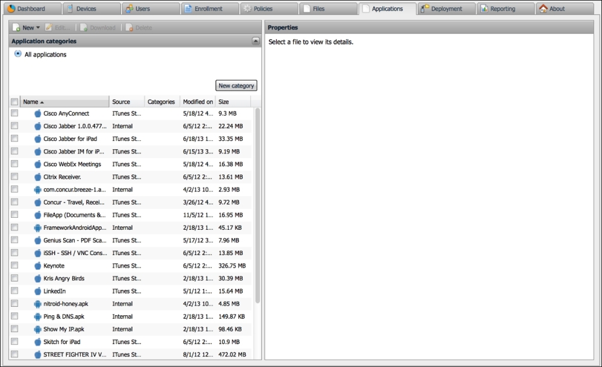The image size is (602, 367).
Task: Click the 472.02 MB size value
Action: [232, 354]
